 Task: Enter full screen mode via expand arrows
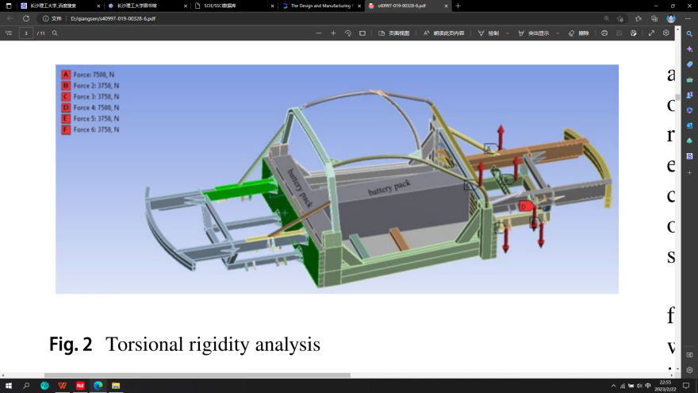pyautogui.click(x=651, y=33)
